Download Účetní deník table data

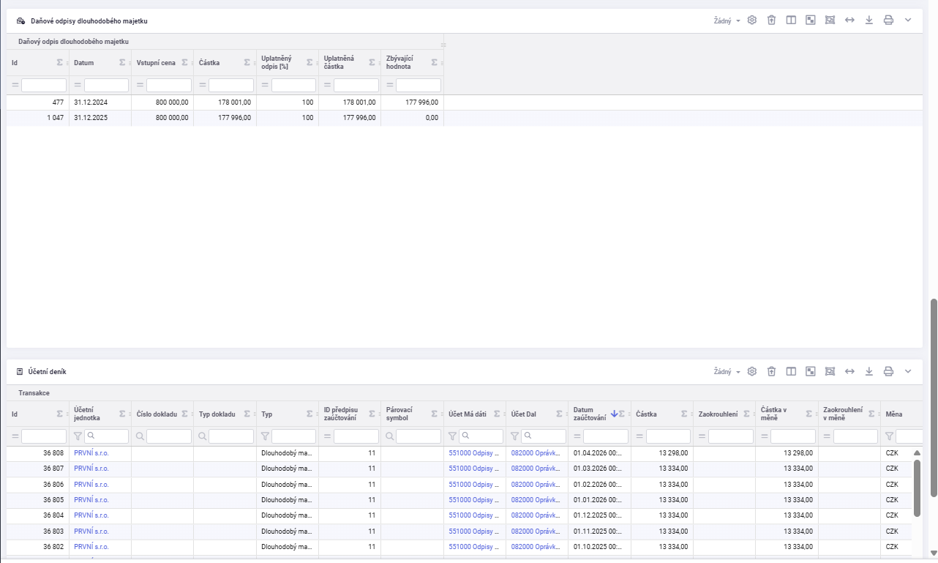point(869,371)
